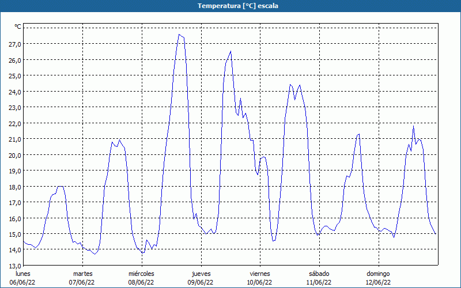This screenshot has width=461, height=288.
Task: Click the 07/06/22 date label
Action: [82, 283]
